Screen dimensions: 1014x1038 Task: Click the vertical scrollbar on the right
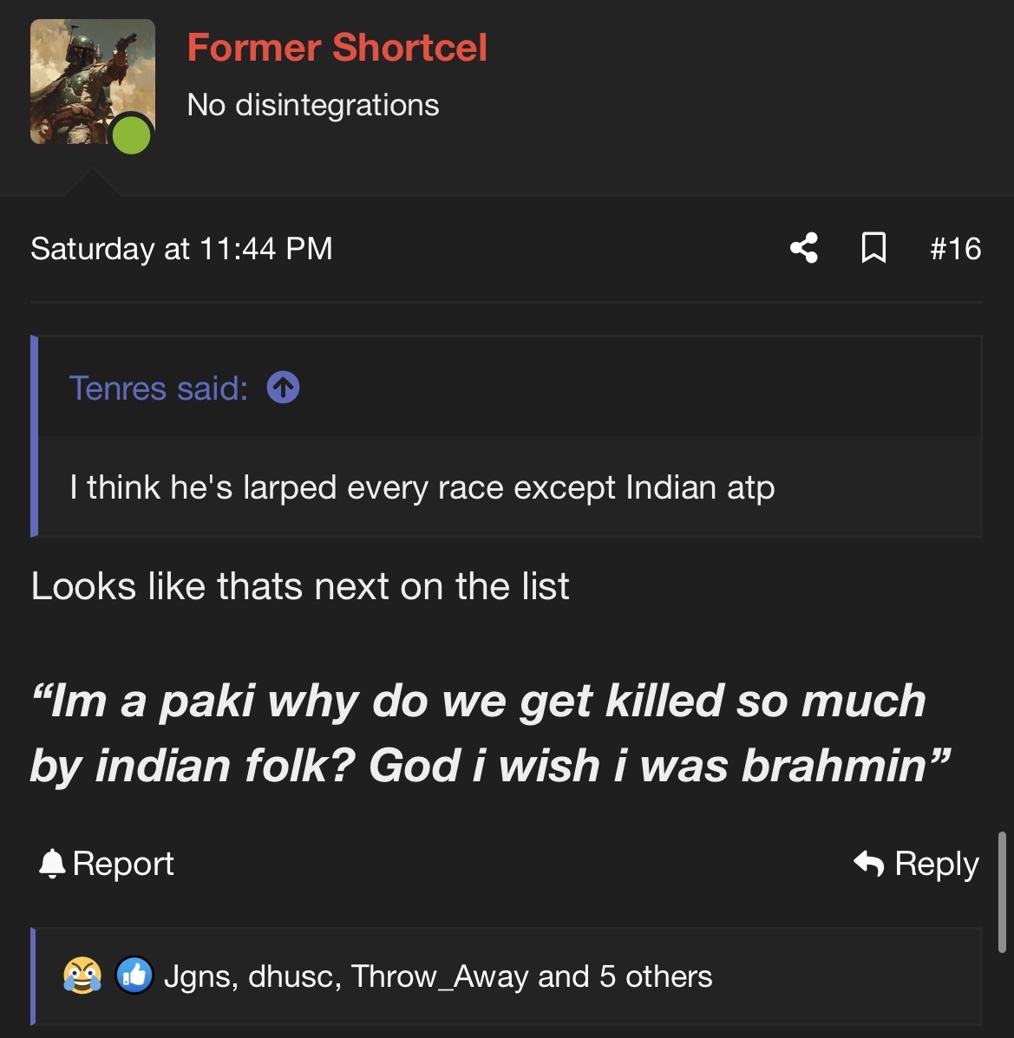tap(1002, 893)
